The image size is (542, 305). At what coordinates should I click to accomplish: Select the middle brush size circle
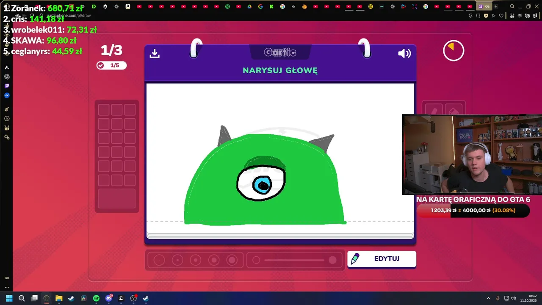[x=196, y=260]
